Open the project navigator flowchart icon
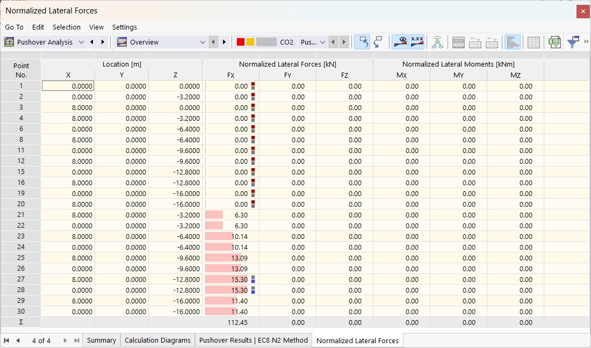Screen dimensions: 591x348 pos(438,42)
